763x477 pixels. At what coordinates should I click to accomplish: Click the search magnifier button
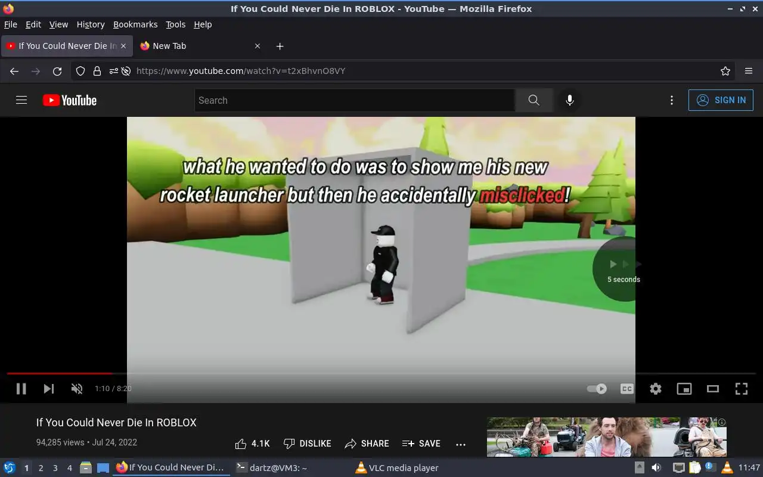click(x=534, y=100)
